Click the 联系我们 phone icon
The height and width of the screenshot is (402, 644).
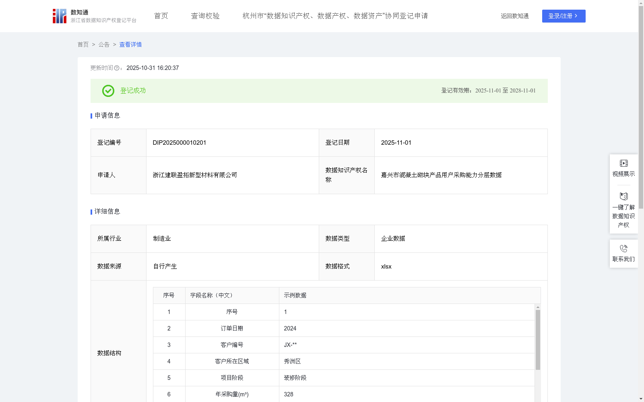click(x=623, y=248)
